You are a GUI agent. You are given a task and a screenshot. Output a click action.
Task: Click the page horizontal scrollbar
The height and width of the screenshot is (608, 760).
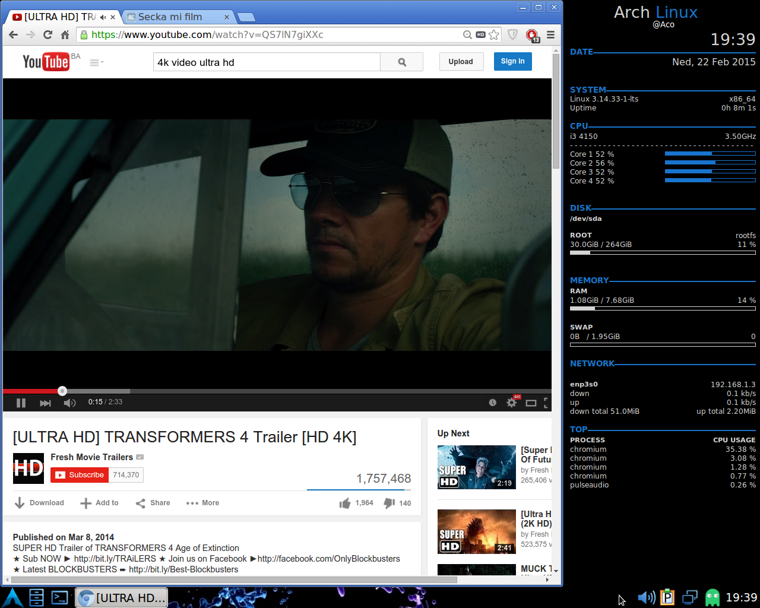(235, 579)
